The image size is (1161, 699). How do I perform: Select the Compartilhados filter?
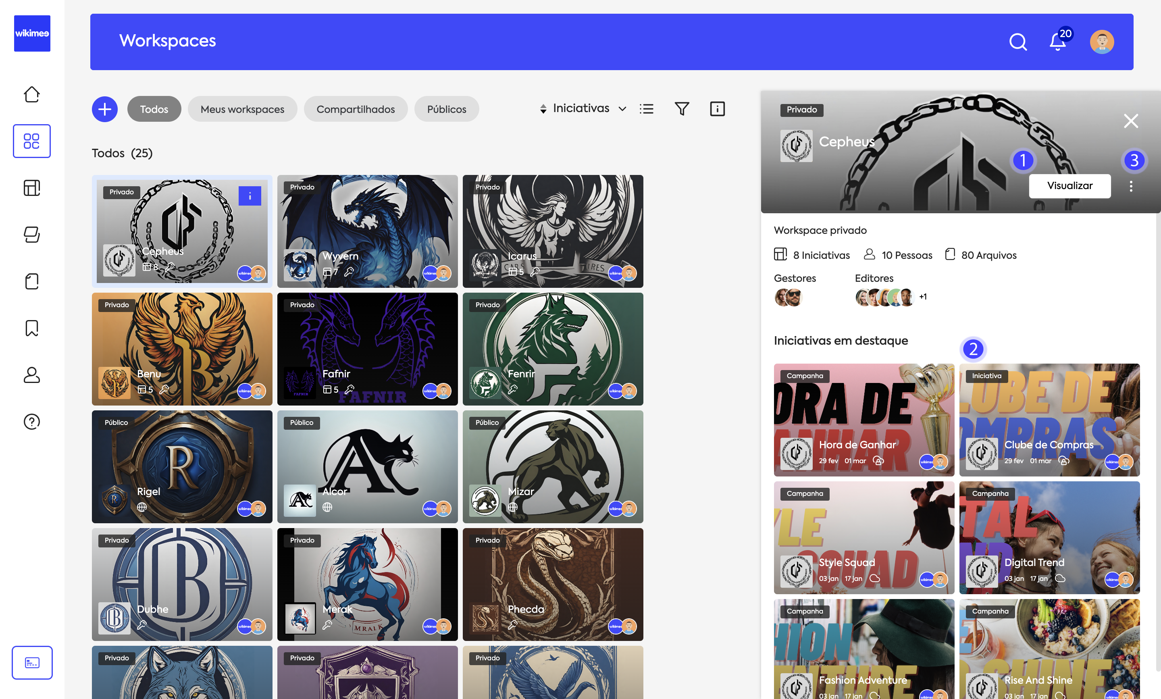tap(355, 109)
